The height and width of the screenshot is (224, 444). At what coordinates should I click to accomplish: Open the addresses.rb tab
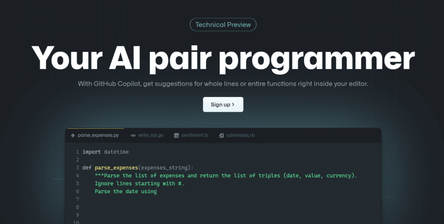(237, 135)
